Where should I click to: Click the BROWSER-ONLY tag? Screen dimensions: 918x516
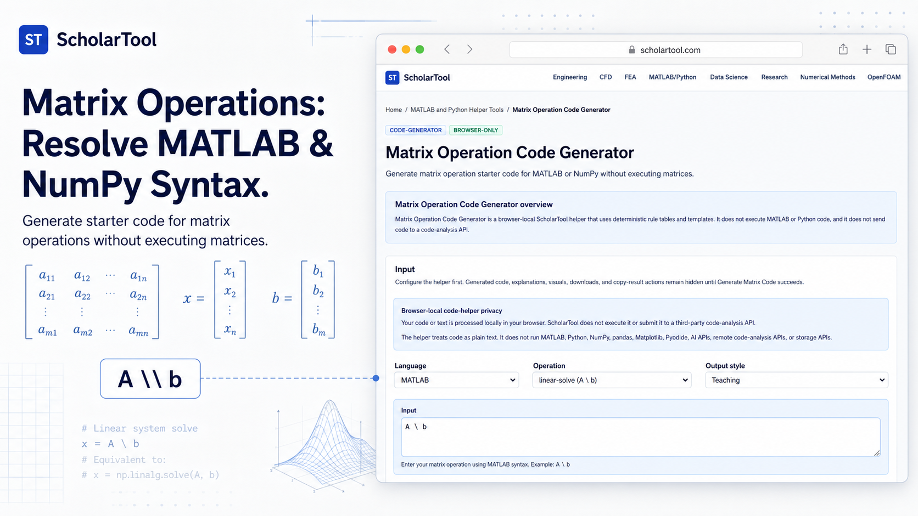[475, 131]
